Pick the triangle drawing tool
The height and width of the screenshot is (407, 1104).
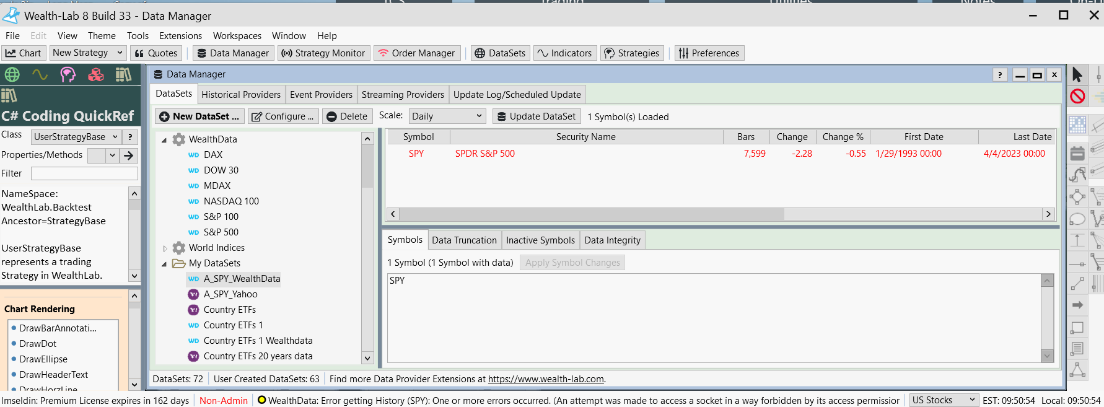tap(1077, 370)
